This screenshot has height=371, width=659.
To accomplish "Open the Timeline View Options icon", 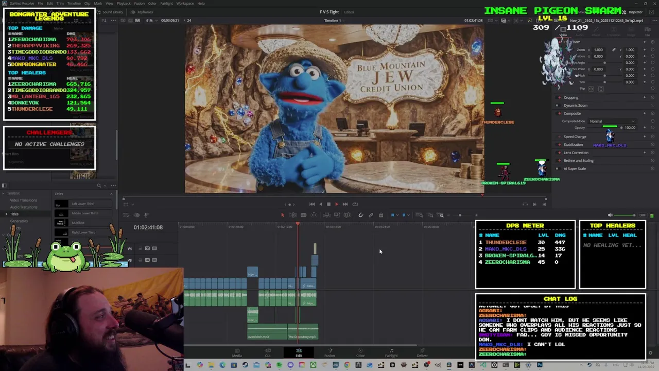I will tap(126, 215).
